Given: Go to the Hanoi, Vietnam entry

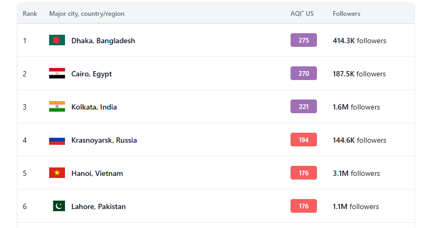Looking at the screenshot, I should click(97, 173).
